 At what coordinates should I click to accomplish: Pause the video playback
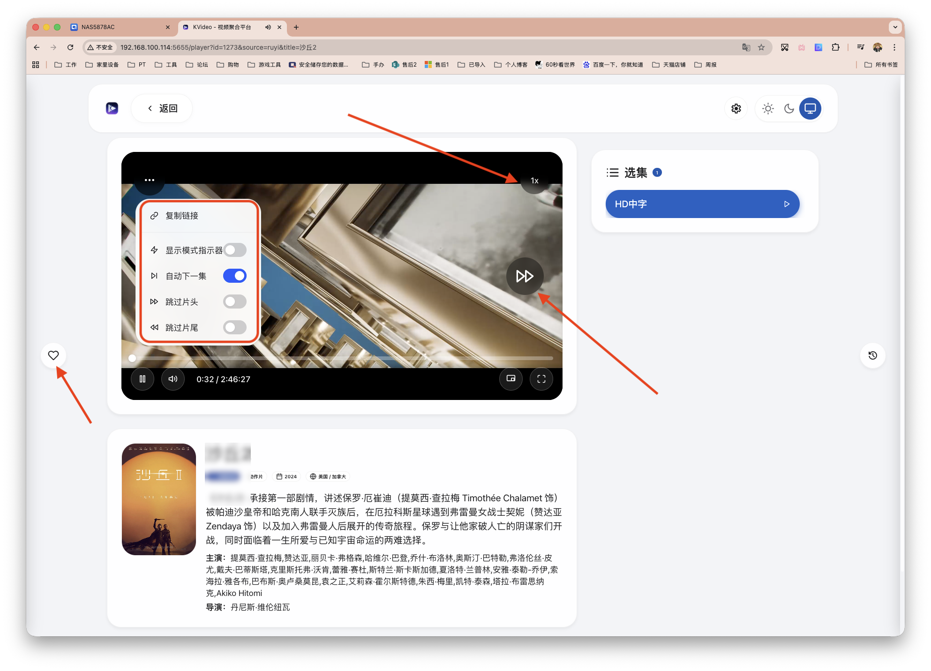(143, 379)
